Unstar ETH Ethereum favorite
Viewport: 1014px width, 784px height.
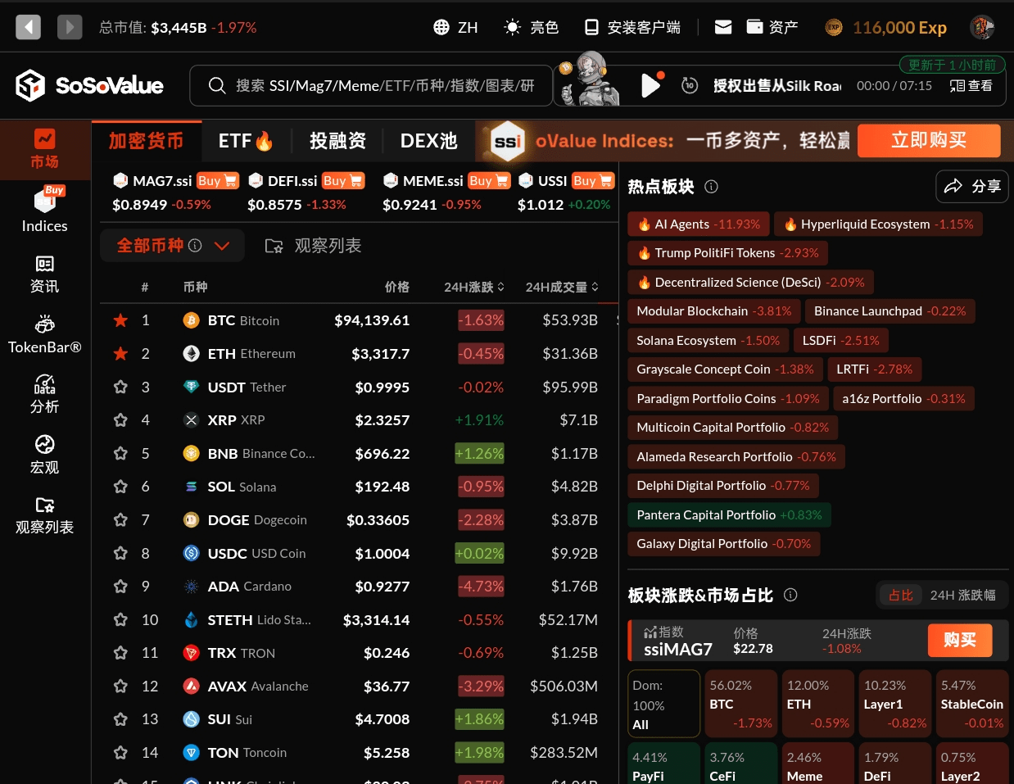[x=120, y=354]
